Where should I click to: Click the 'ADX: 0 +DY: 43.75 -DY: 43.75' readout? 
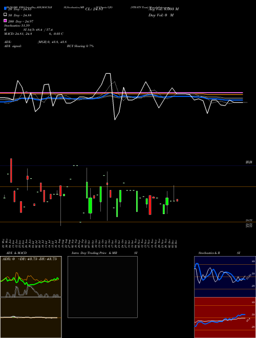(x=29, y=259)
